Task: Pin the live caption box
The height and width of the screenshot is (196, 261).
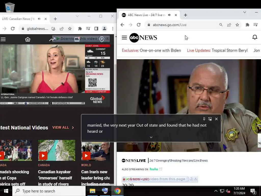Action: (204, 119)
